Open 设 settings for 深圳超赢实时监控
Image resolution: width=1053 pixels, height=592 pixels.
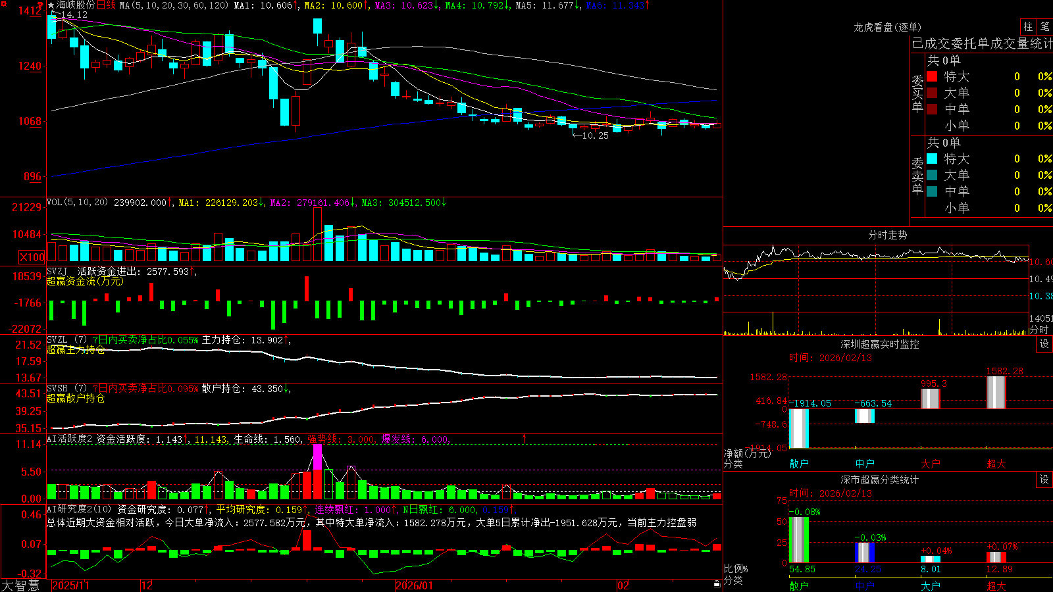point(1044,344)
